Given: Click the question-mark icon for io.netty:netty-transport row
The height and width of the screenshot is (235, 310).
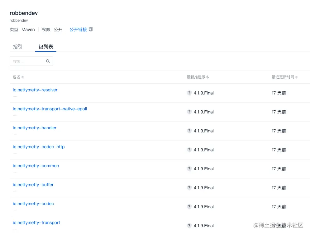Looking at the screenshot, I should point(189,226).
